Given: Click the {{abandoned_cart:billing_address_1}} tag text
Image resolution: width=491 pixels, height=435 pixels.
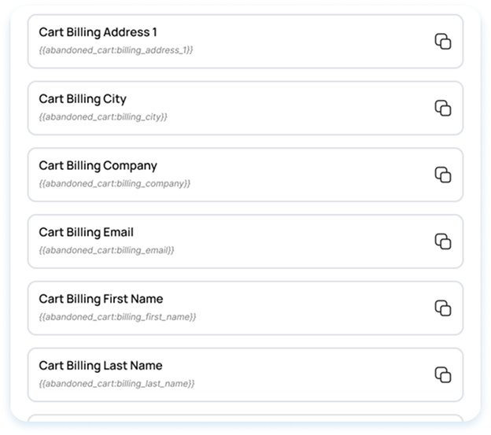Looking at the screenshot, I should coord(116,50).
